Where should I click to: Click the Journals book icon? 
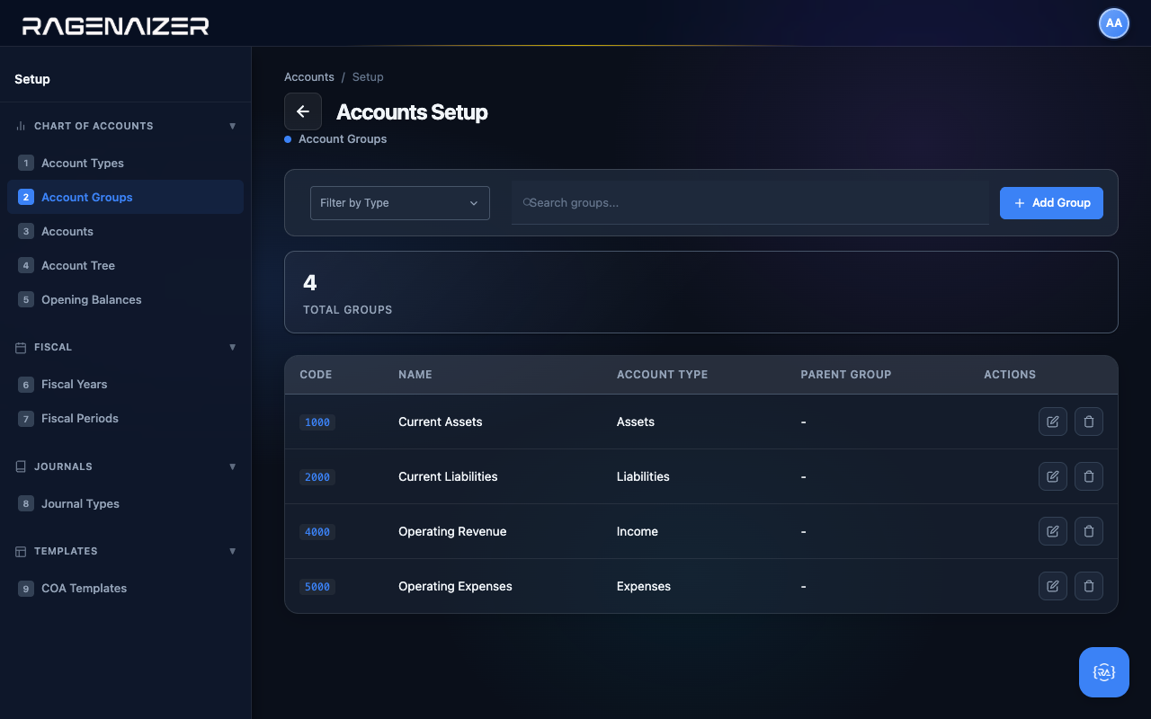pyautogui.click(x=21, y=466)
